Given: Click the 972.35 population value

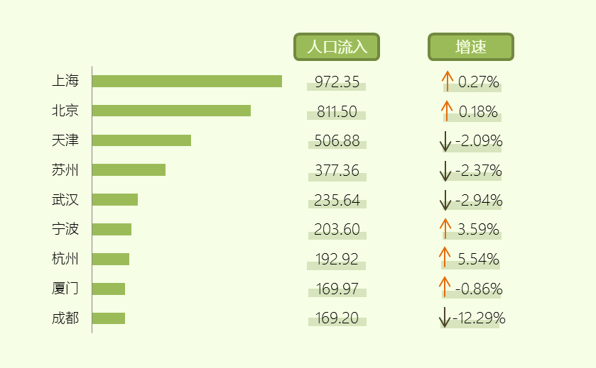Looking at the screenshot, I should pos(337,82).
